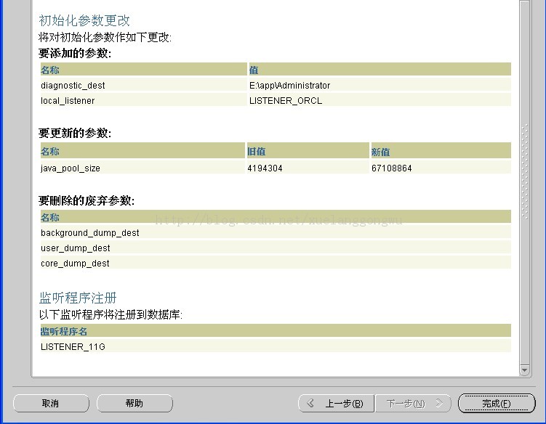Click old value 4194304
This screenshot has width=546, height=424.
point(265,168)
